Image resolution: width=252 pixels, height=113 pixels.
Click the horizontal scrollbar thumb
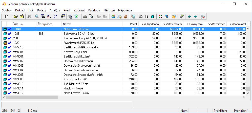click(32, 97)
